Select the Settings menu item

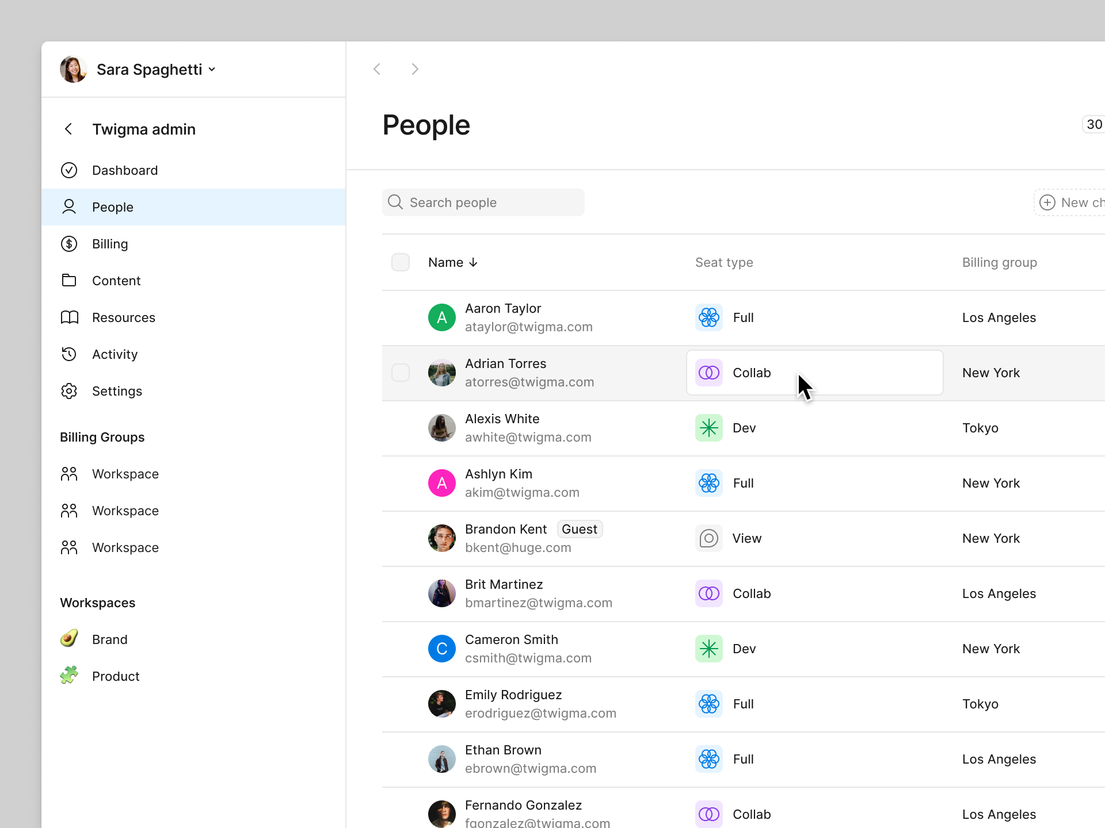117,390
